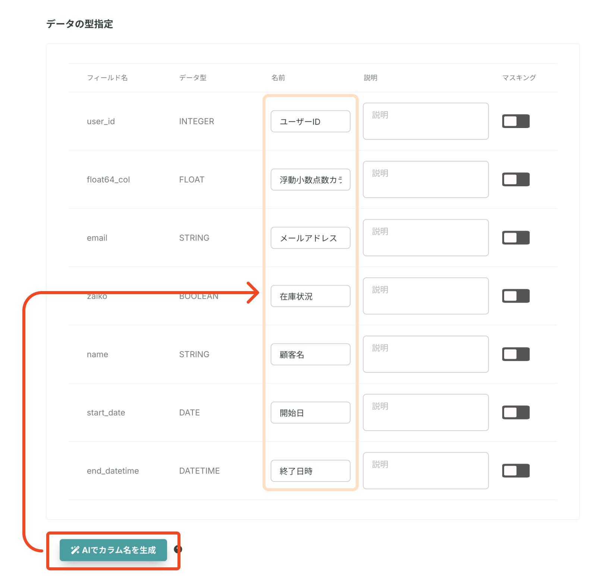Switch on masking for name row

tap(516, 354)
